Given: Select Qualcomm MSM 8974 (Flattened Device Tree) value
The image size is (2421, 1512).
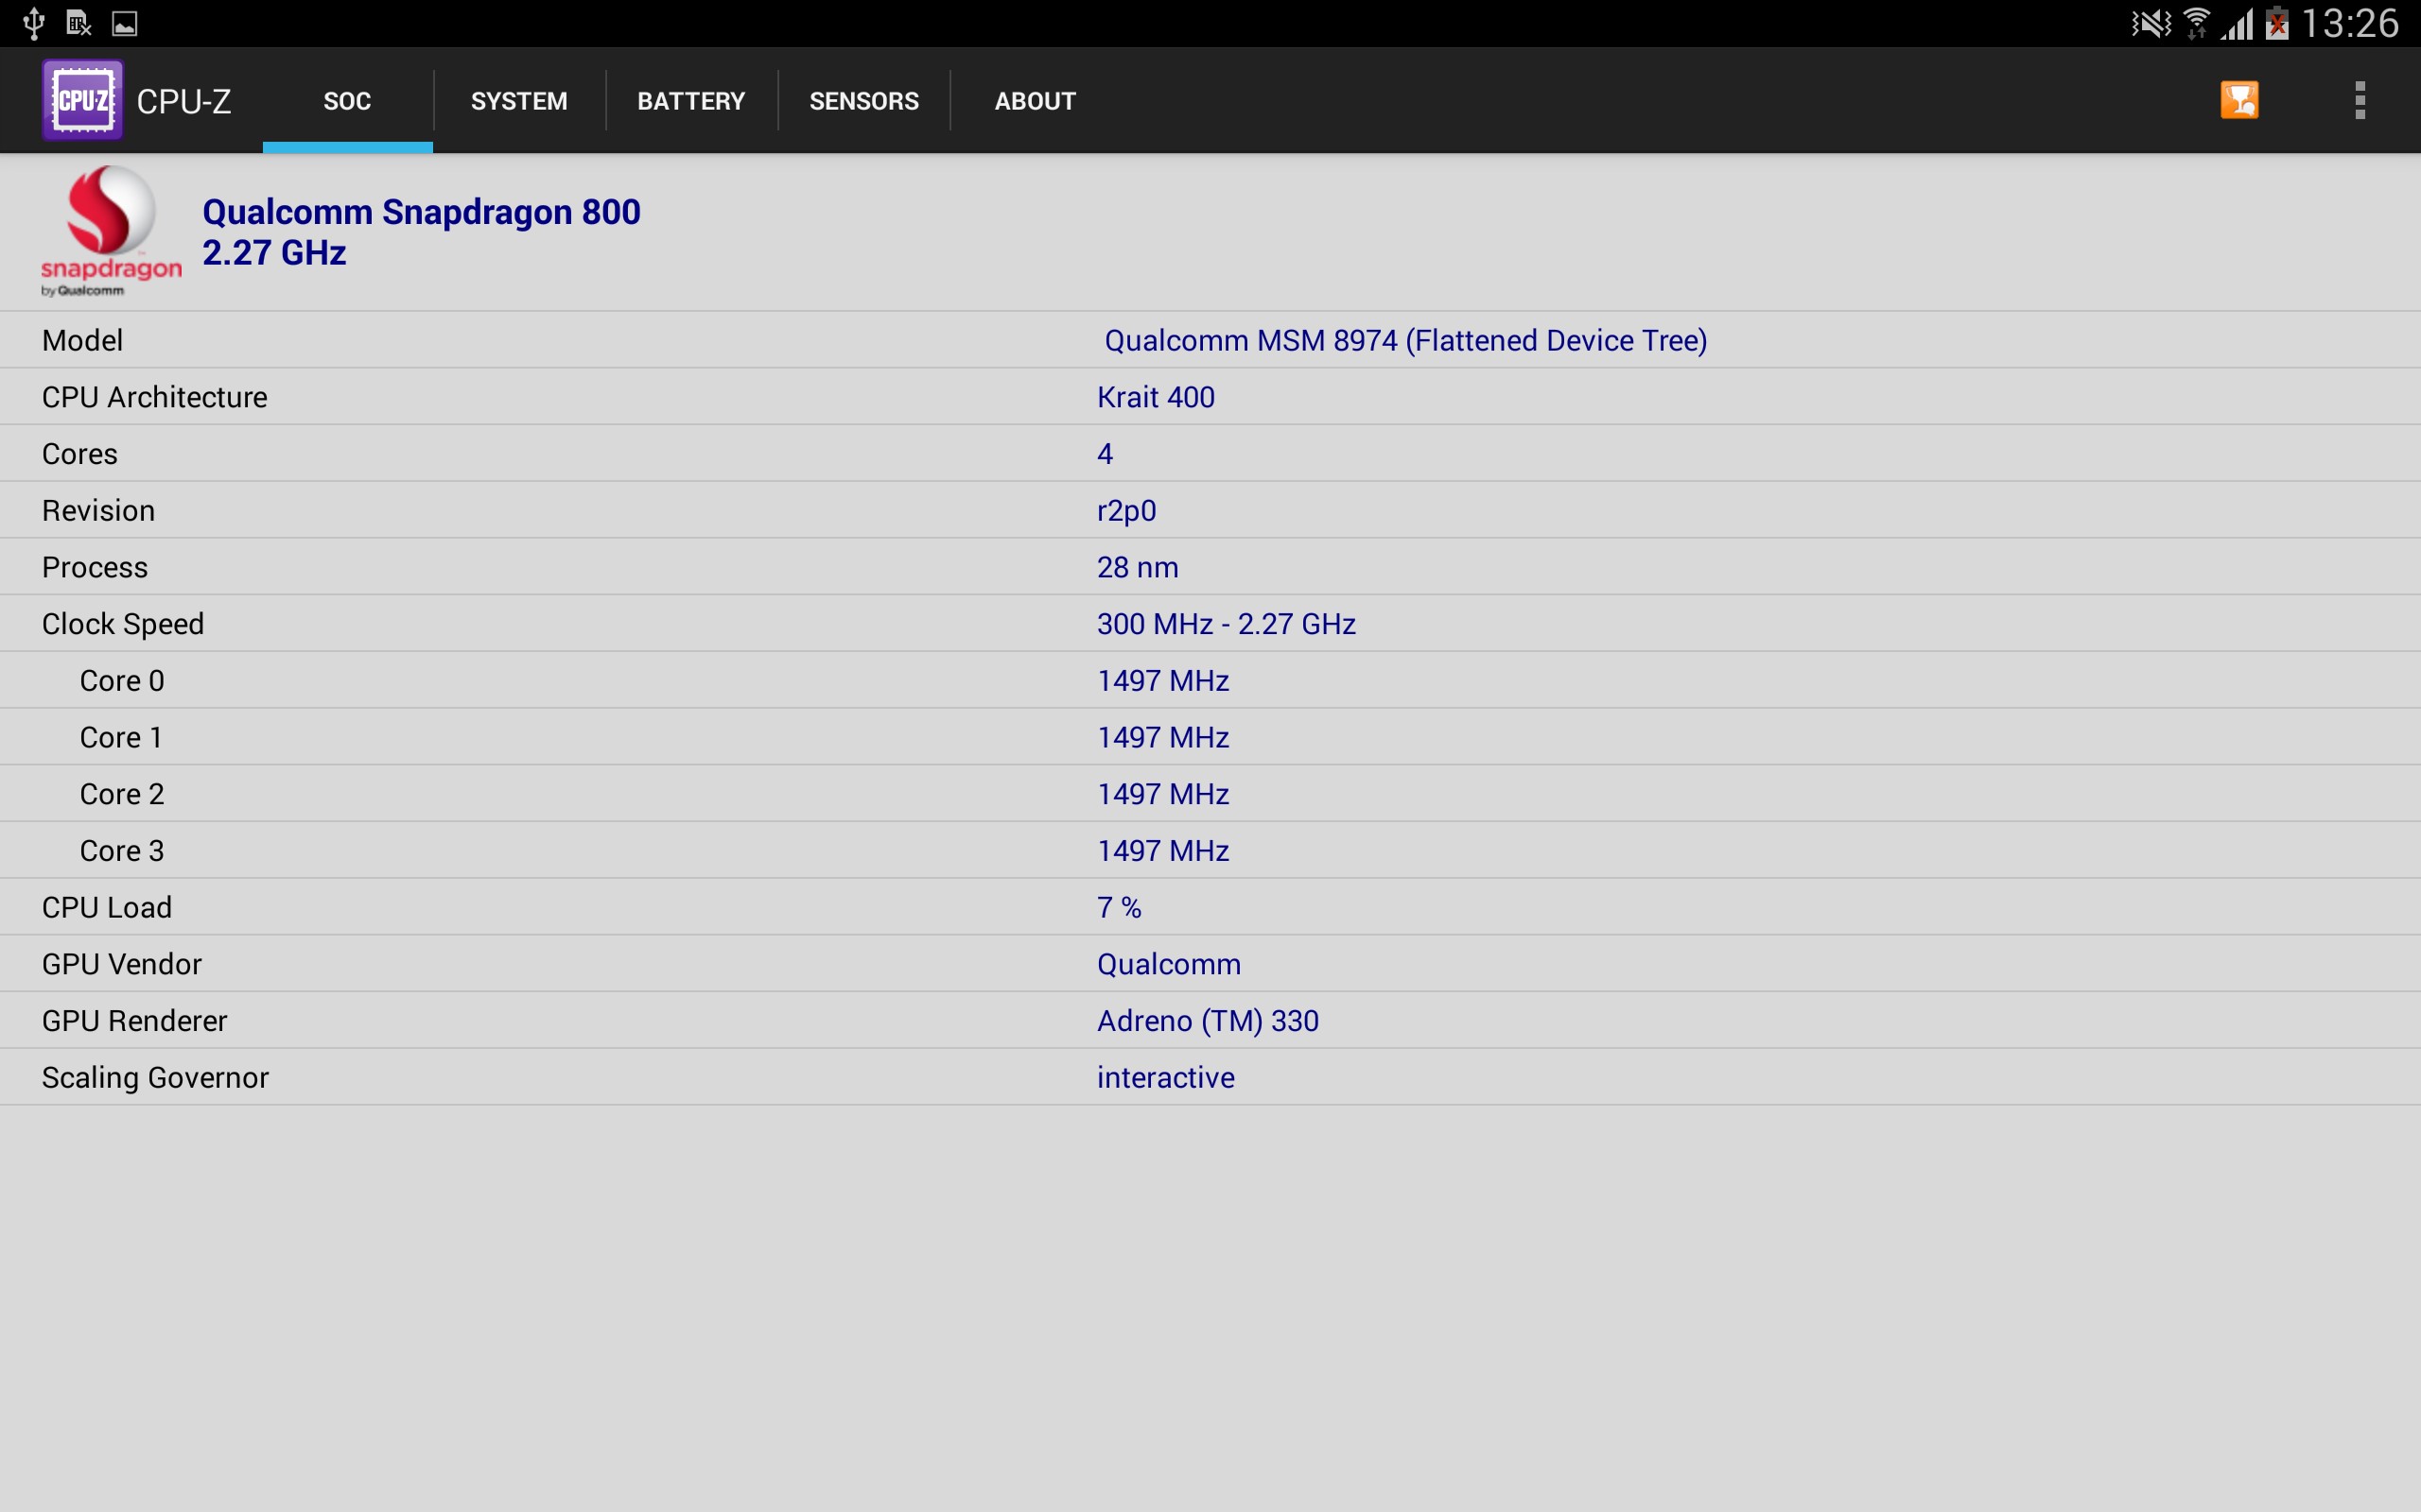Looking at the screenshot, I should click(x=1405, y=340).
